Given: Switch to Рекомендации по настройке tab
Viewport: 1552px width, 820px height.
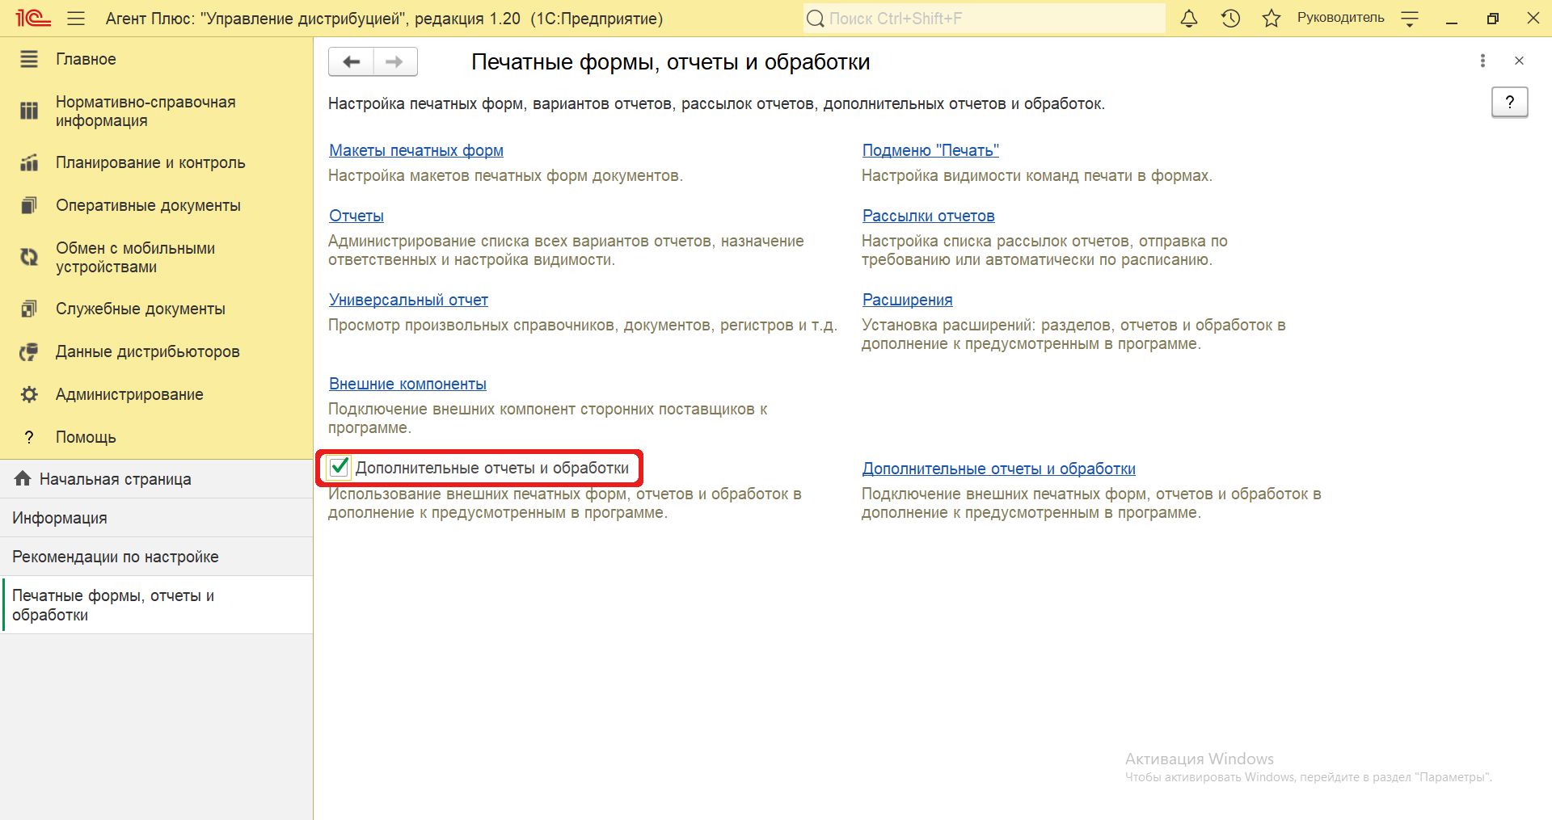Looking at the screenshot, I should 115,557.
